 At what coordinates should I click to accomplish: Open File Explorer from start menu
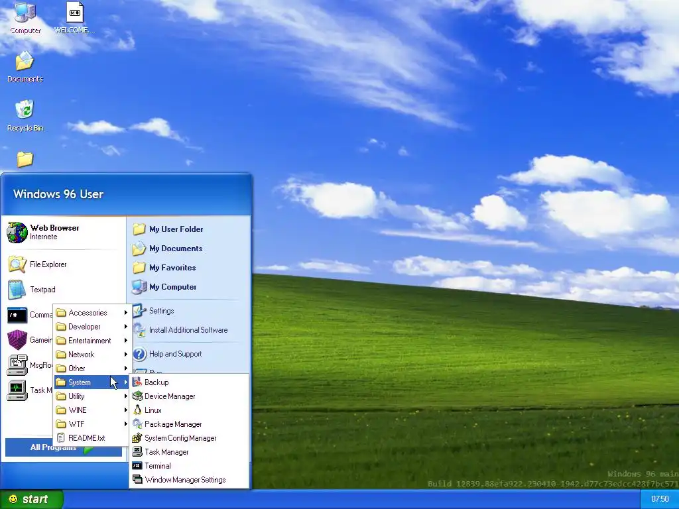tap(63, 264)
